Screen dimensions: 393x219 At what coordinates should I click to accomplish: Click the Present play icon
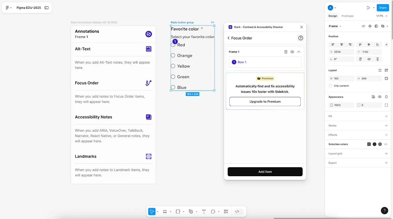pyautogui.click(x=368, y=8)
